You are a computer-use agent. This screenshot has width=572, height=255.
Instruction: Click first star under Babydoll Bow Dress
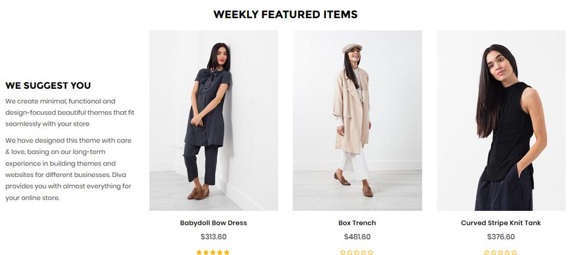[x=199, y=252]
